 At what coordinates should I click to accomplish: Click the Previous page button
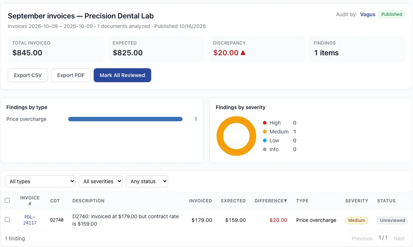point(362,239)
